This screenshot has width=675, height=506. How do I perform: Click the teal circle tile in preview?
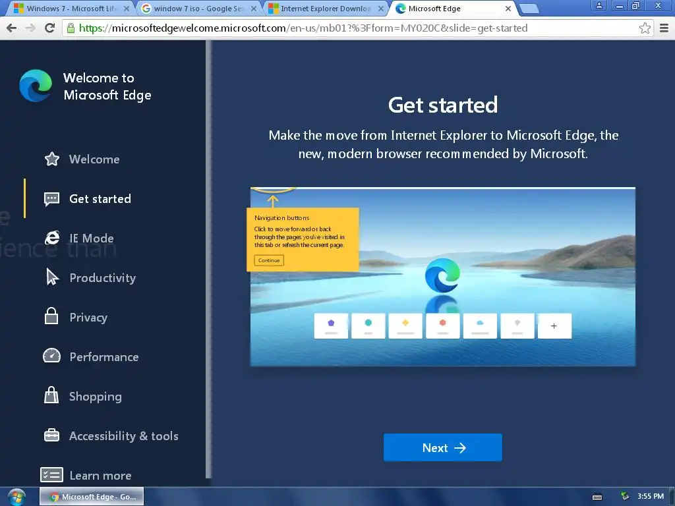(x=368, y=326)
